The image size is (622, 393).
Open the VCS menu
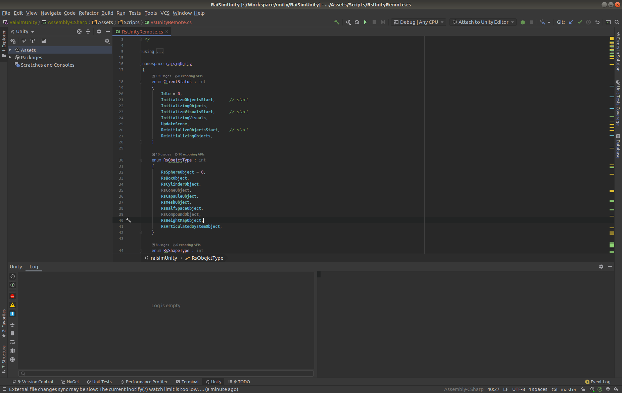pos(165,13)
